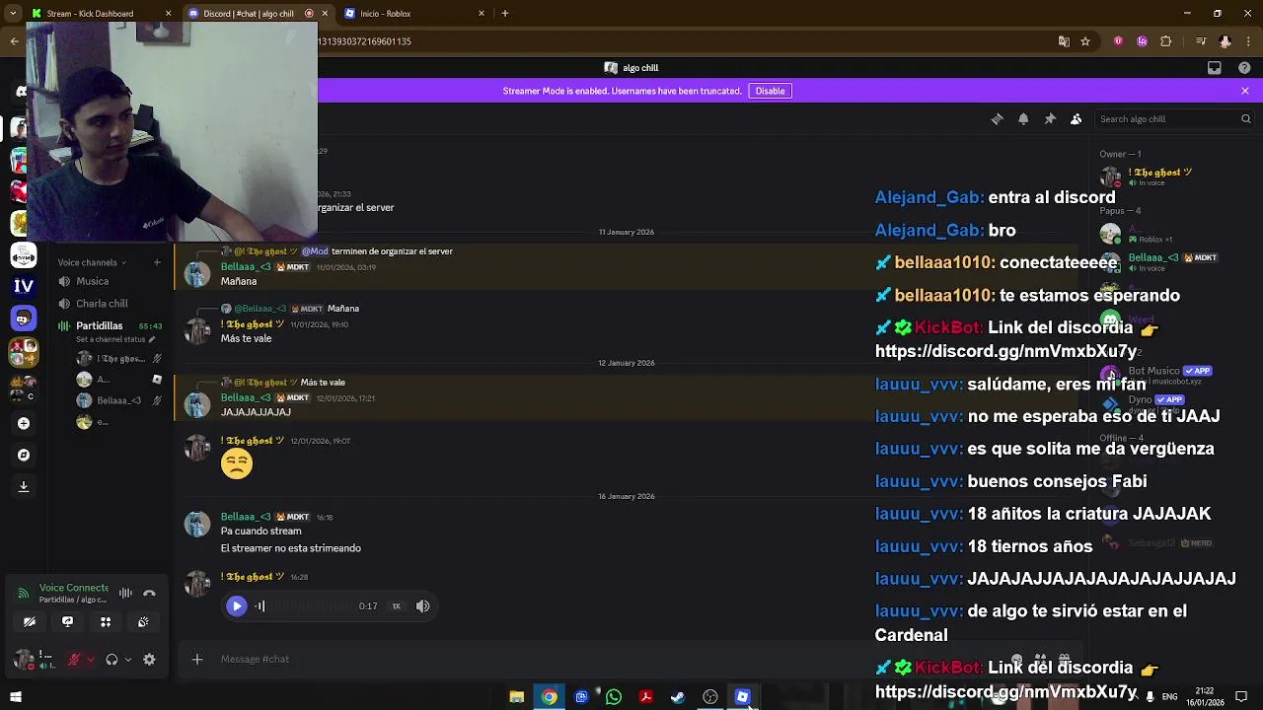The width and height of the screenshot is (1263, 710).
Task: Unmute the microphone
Action: coord(74,660)
